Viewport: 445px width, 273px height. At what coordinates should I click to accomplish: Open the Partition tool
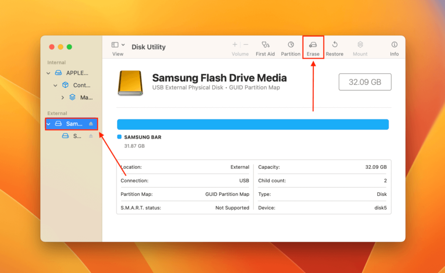tap(290, 45)
